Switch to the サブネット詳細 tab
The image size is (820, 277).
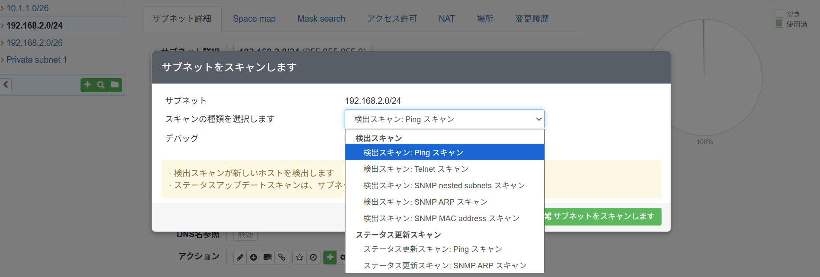(x=182, y=19)
